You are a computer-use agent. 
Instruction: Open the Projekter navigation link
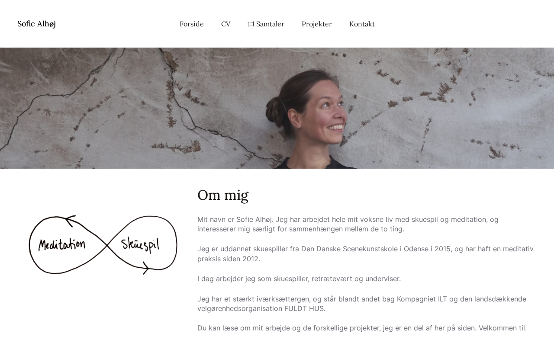(x=317, y=24)
